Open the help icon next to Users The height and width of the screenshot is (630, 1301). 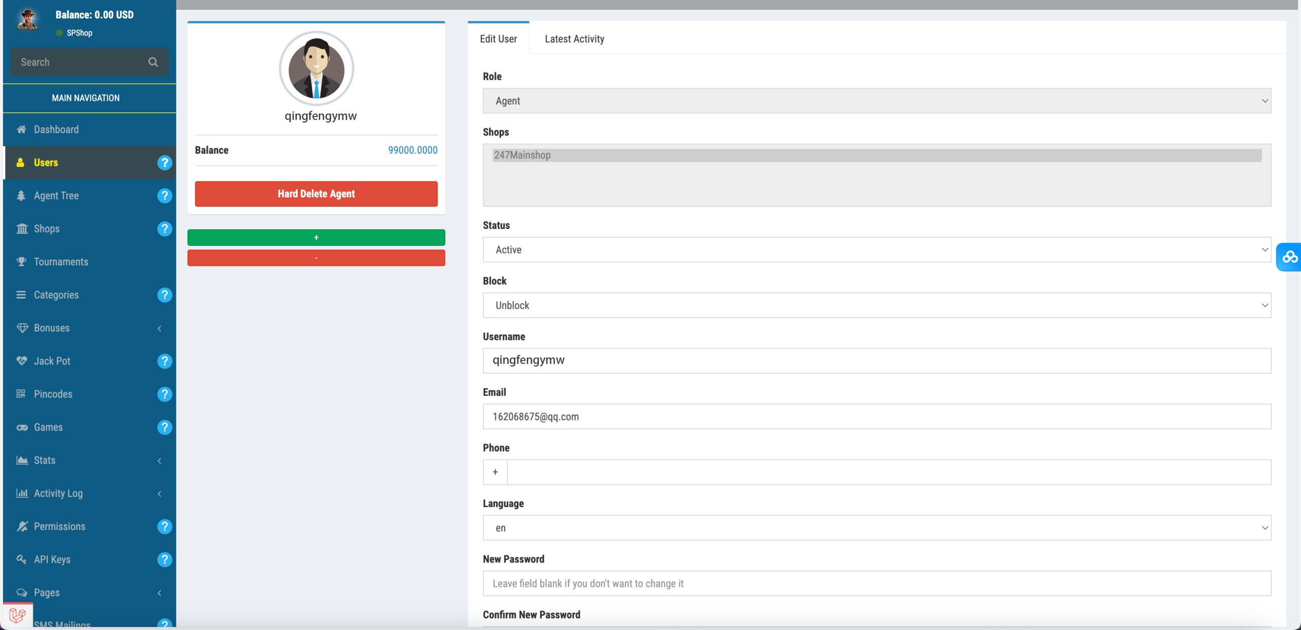165,162
